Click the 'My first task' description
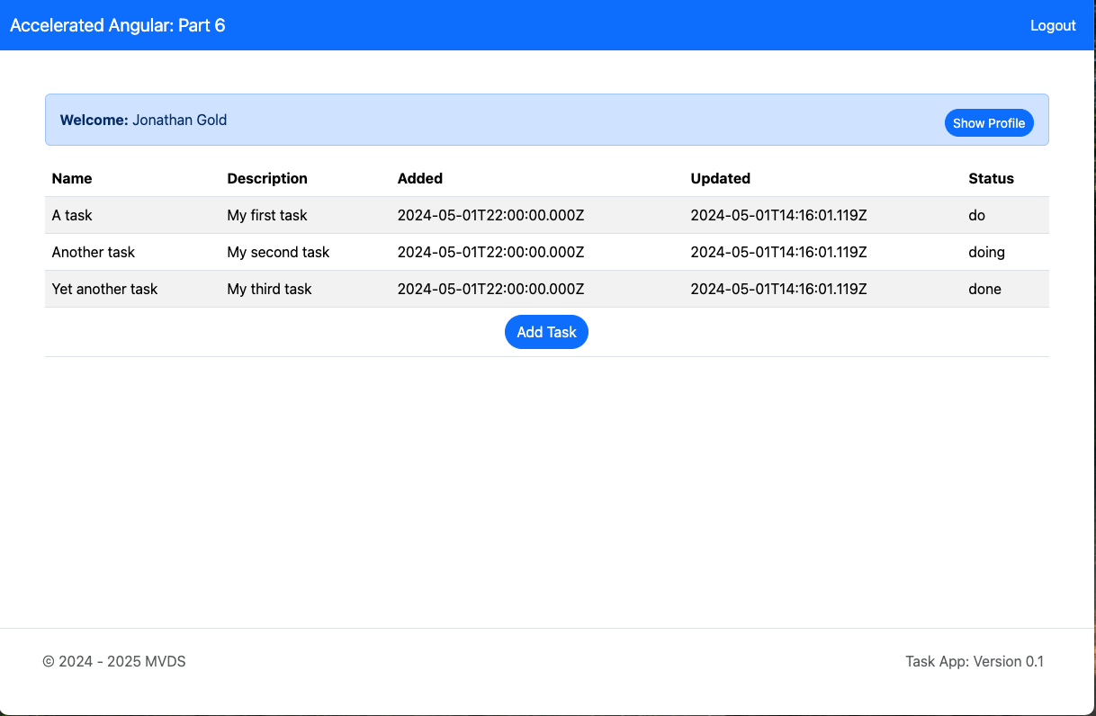 [x=267, y=215]
